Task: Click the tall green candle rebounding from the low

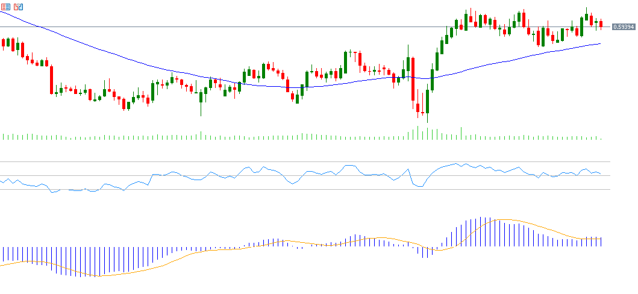Action: [427, 101]
